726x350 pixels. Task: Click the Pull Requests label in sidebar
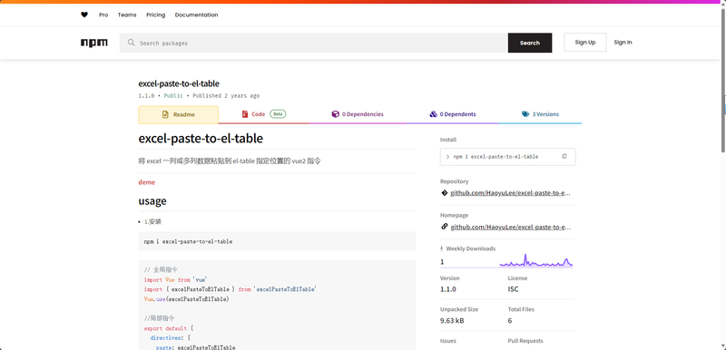tap(525, 341)
